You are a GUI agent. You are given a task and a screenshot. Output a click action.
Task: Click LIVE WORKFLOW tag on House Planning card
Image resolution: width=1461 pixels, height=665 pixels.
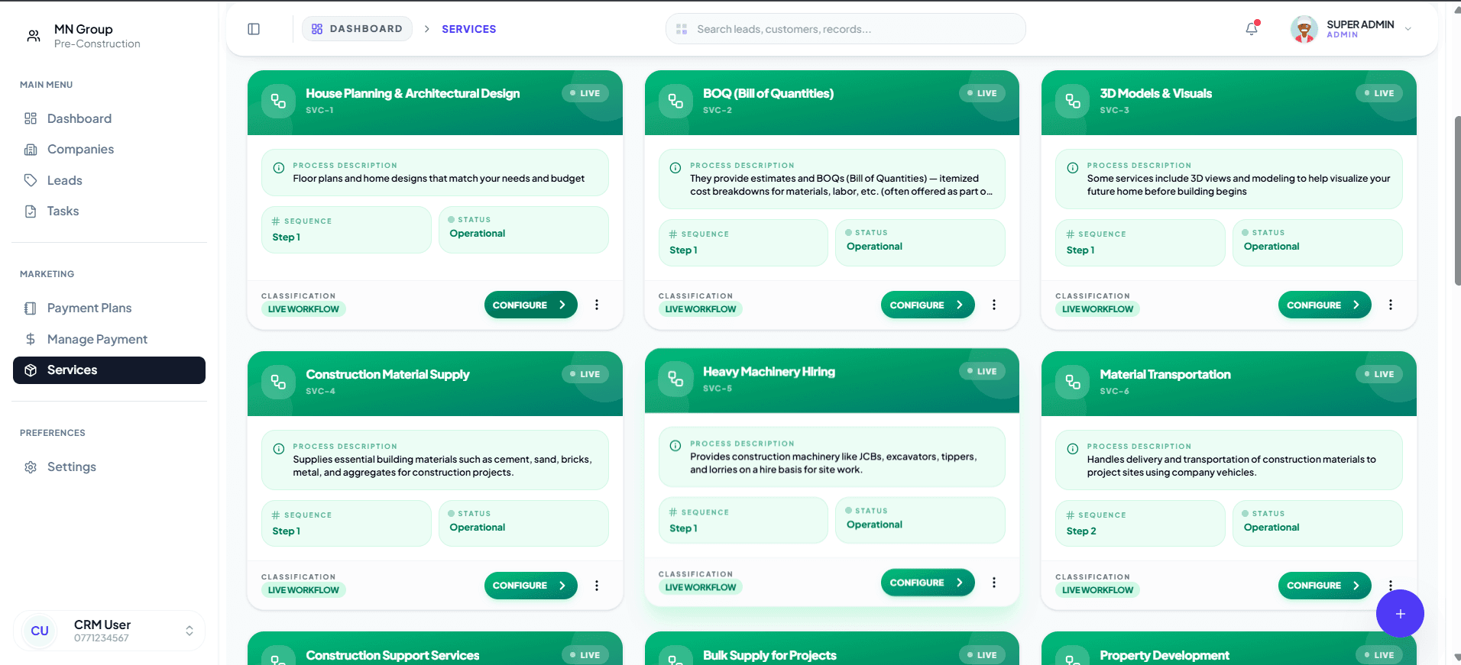pos(303,309)
